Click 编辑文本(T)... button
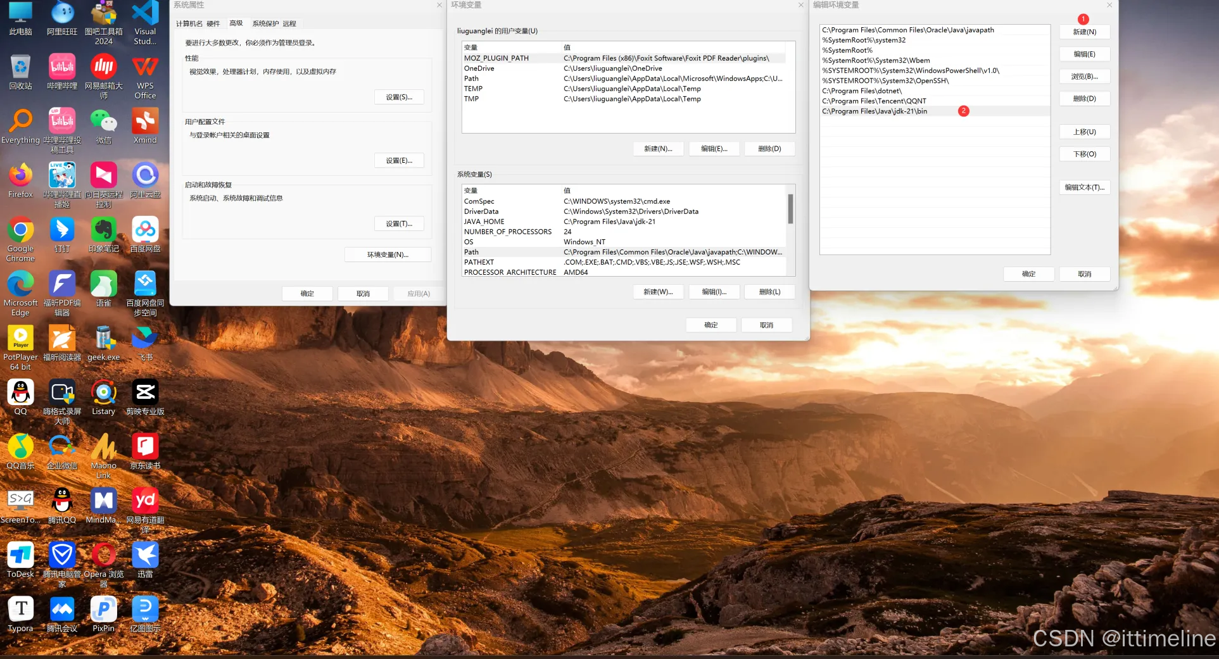The width and height of the screenshot is (1219, 659). point(1084,187)
